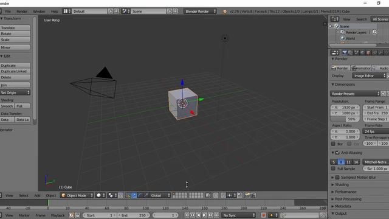Open the No Sync playback dropdown
Screen dimensions: 389x219
238,215
